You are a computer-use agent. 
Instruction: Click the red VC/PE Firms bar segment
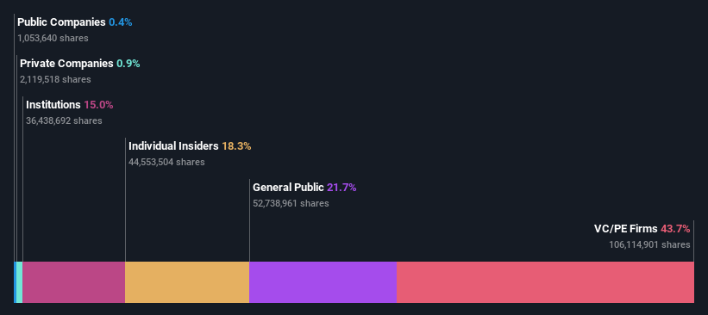pos(545,282)
